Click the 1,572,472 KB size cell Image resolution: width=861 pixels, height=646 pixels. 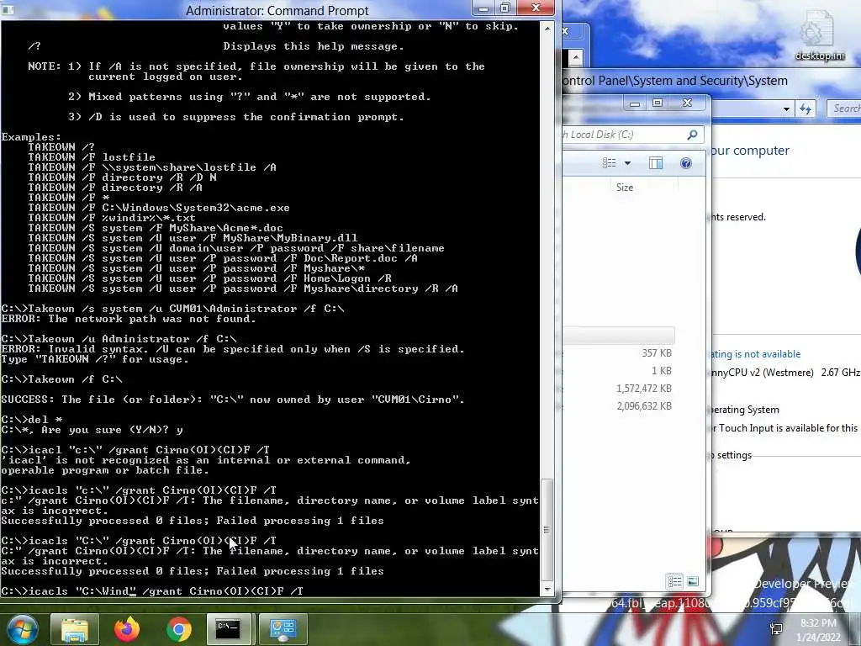coord(643,389)
